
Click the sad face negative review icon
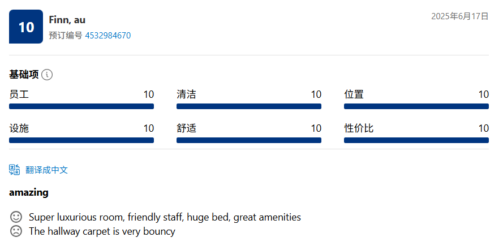16,231
